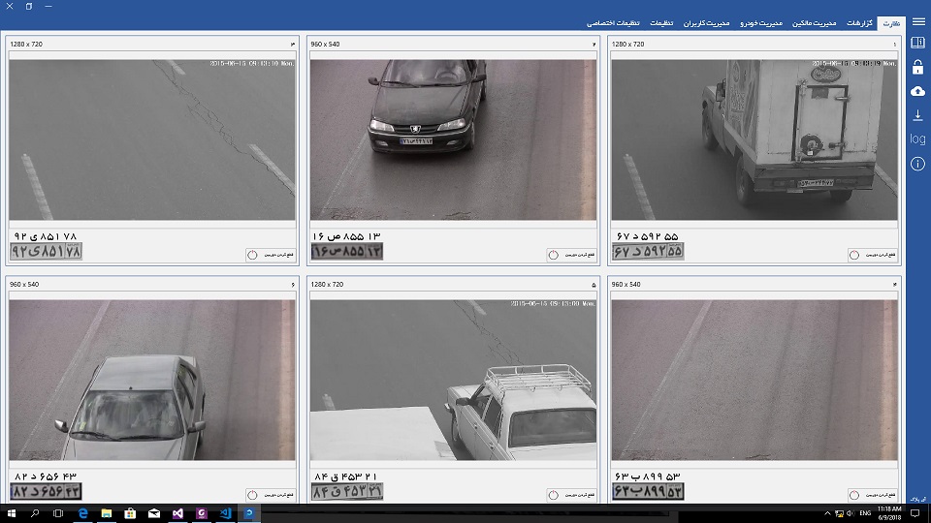This screenshot has height=523, width=931.
Task: Show hidden system tray icons
Action: point(827,513)
